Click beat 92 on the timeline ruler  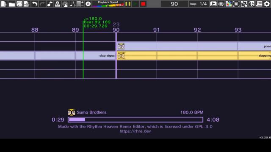coord(197,30)
